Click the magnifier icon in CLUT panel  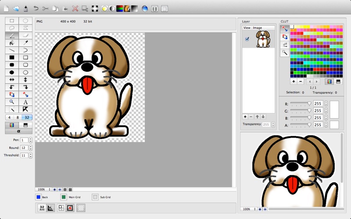click(x=285, y=53)
